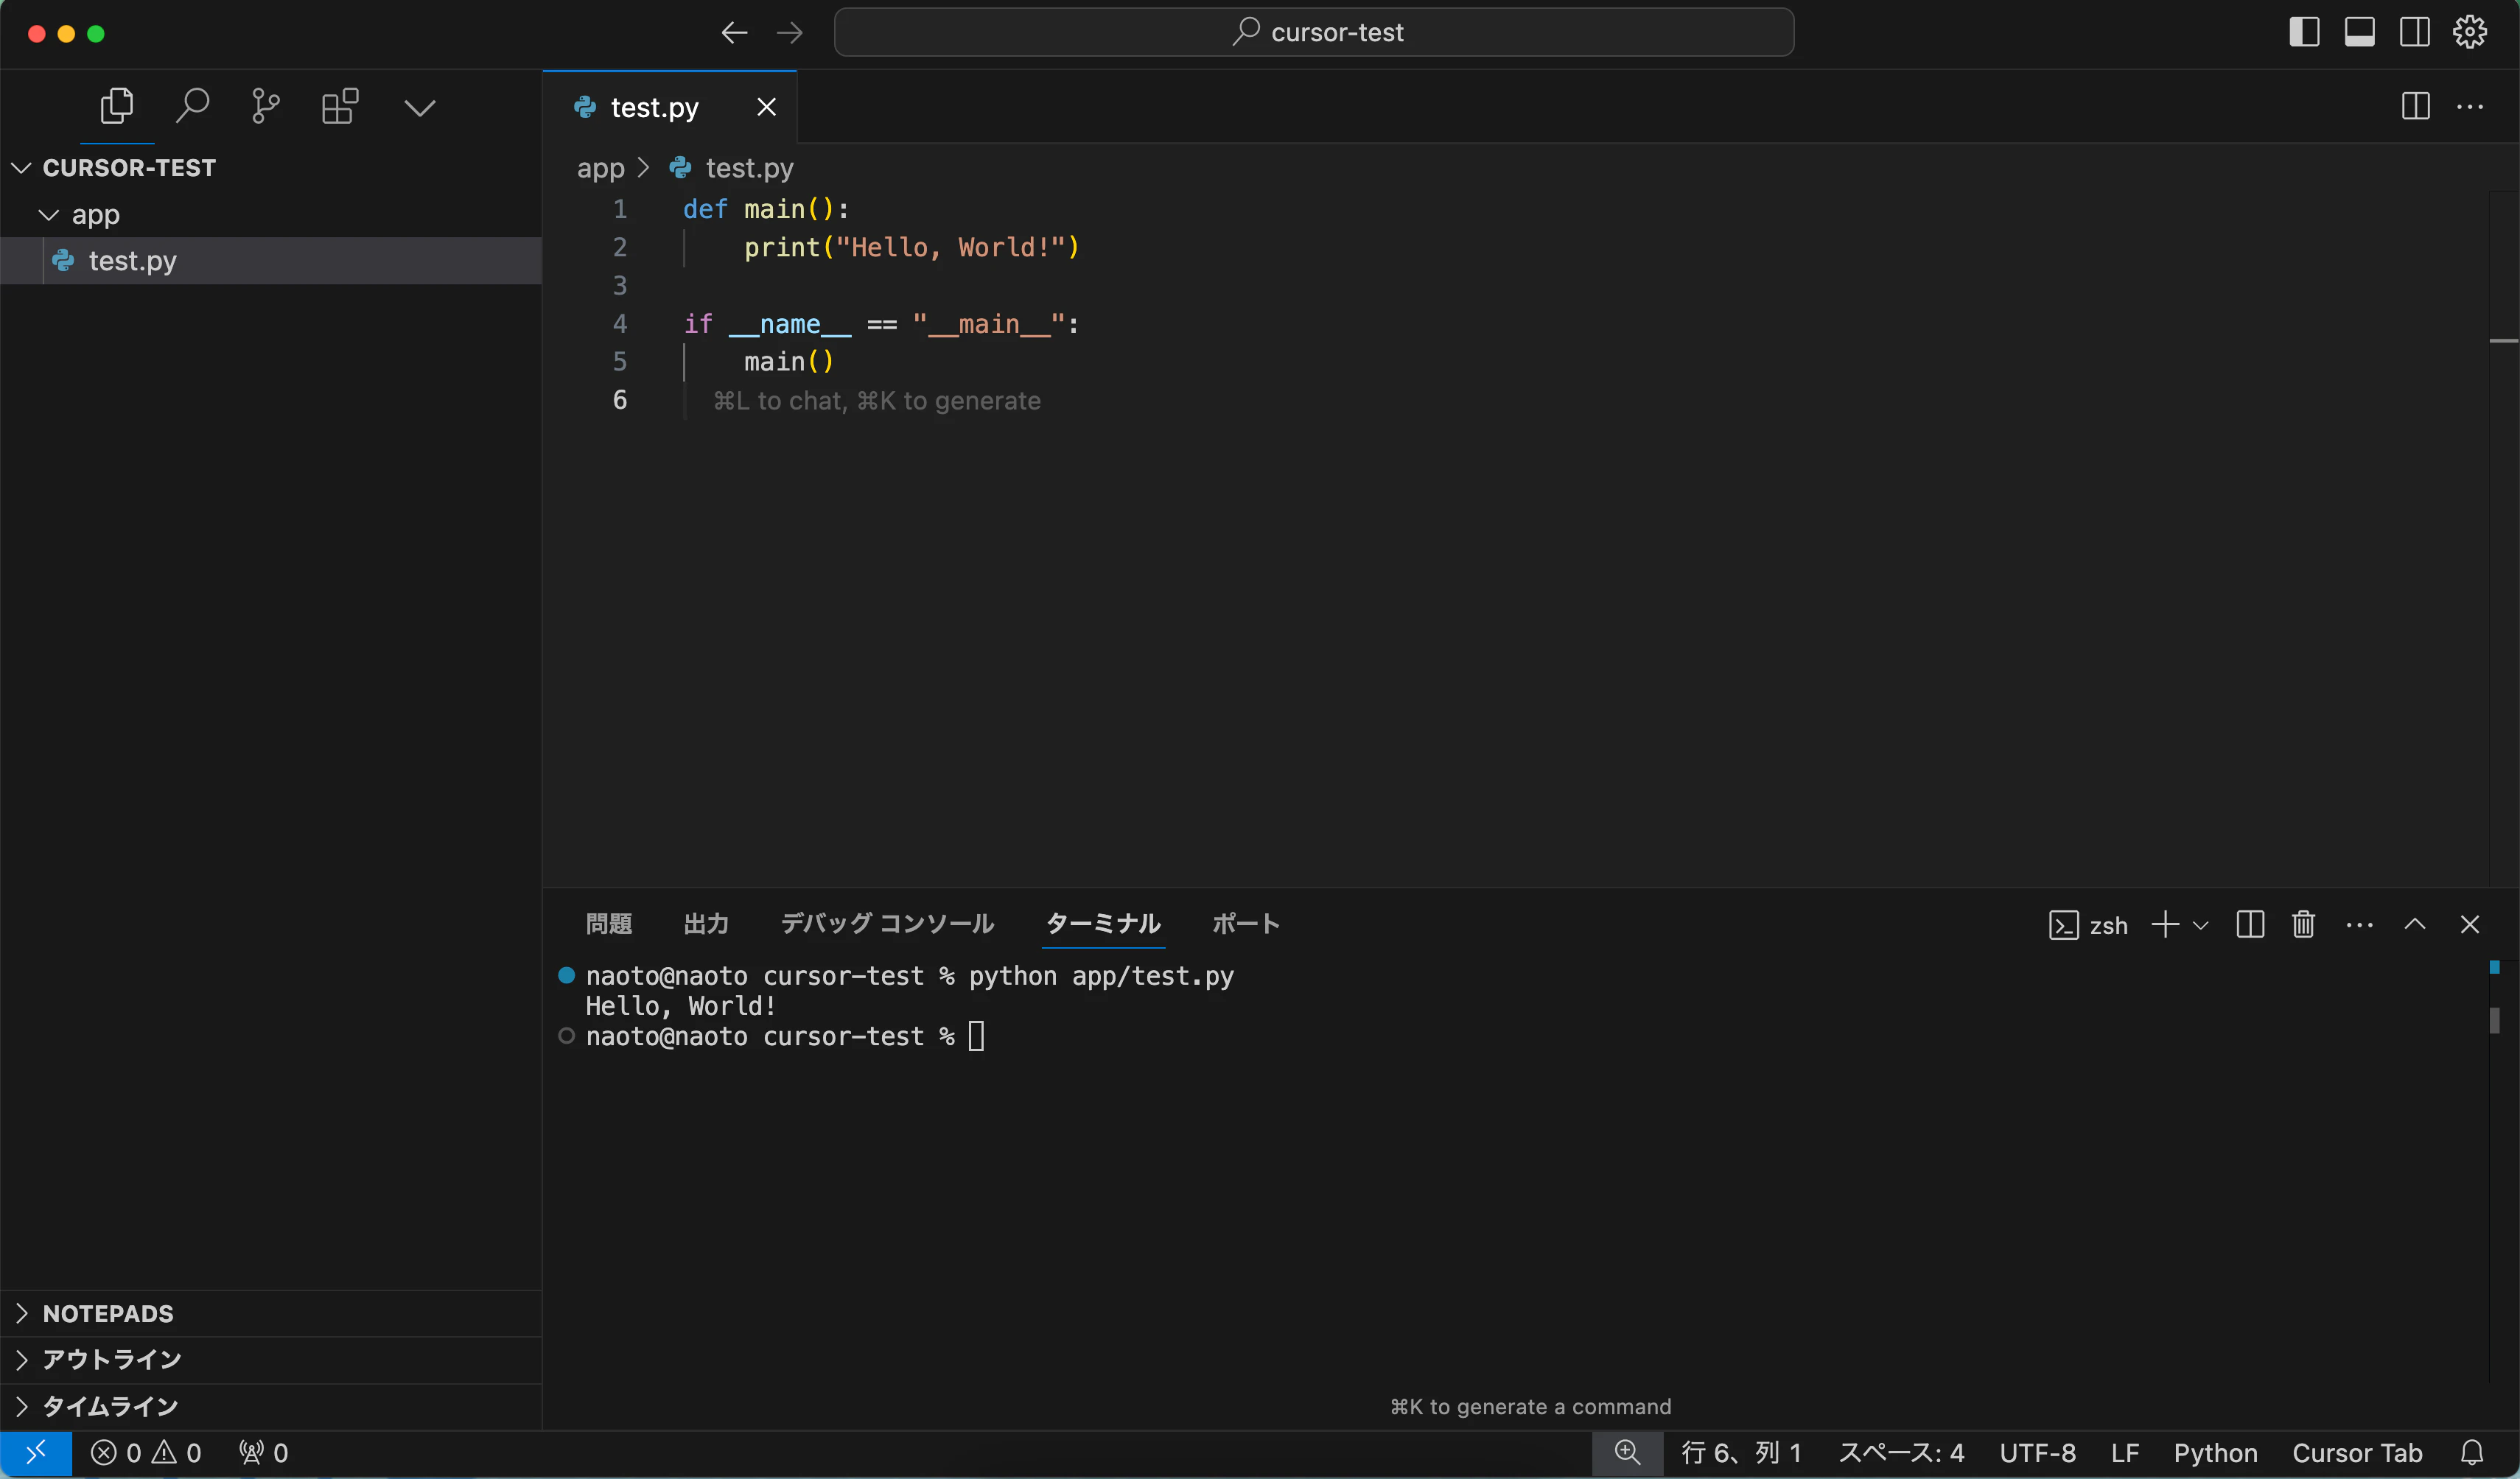Open editor more actions ellipsis
The image size is (2520, 1479).
point(2470,106)
